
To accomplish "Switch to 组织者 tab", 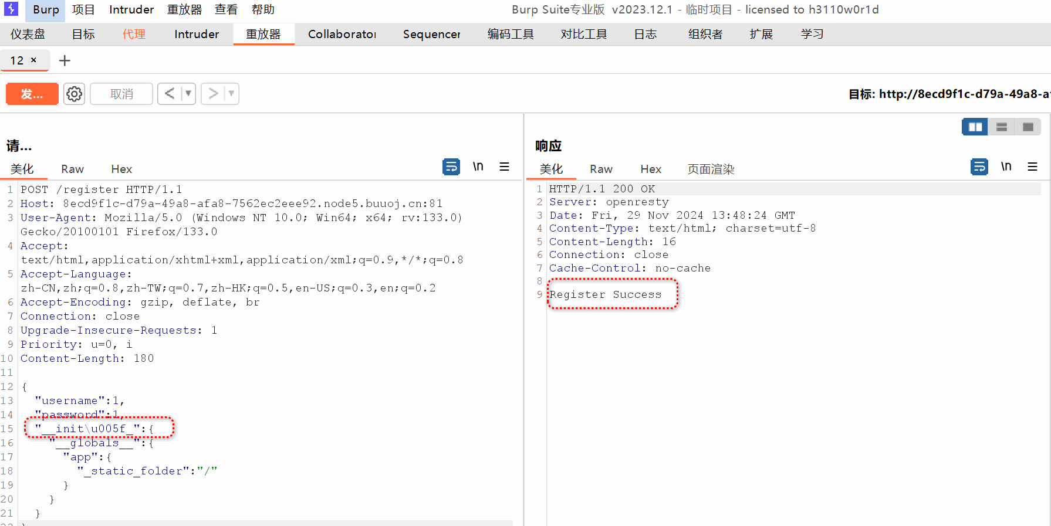I will 705,34.
